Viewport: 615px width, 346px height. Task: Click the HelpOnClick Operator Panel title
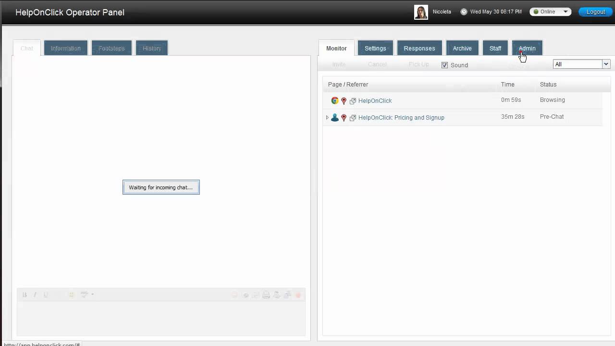coord(70,12)
